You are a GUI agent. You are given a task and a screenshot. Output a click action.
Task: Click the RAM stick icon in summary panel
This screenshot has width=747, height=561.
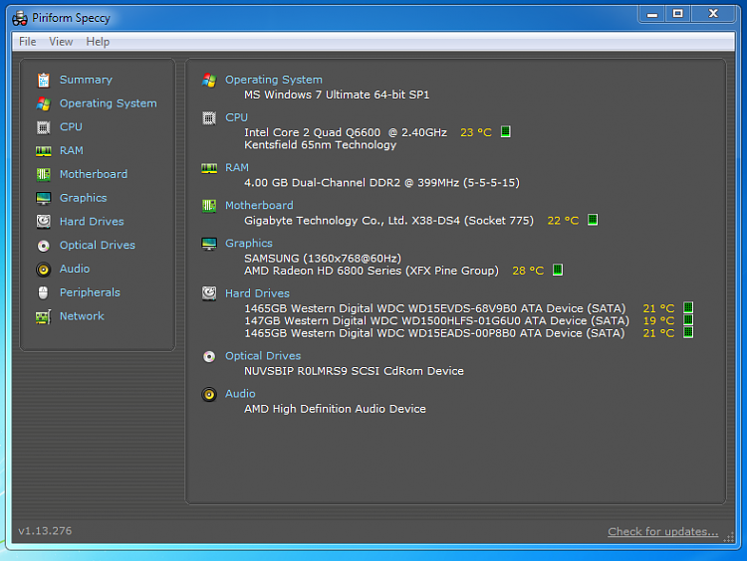coord(209,168)
